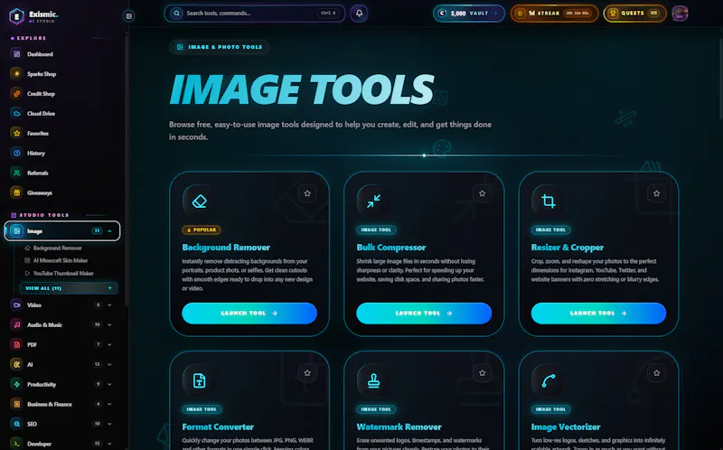Click the Image & Photo Tools breadcrumb tag
Viewport: 723px width, 450px height.
(220, 47)
